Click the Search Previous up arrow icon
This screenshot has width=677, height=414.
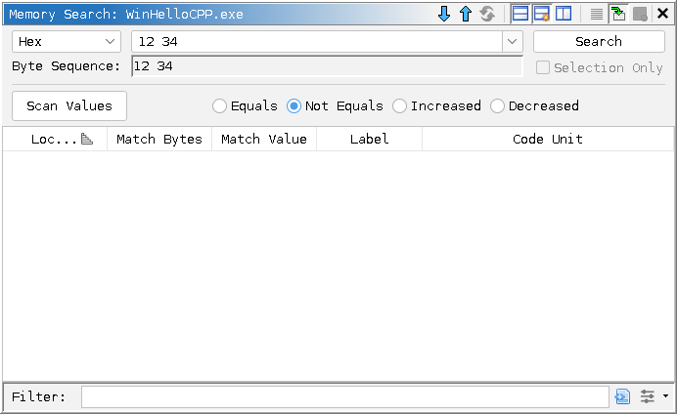click(x=466, y=14)
